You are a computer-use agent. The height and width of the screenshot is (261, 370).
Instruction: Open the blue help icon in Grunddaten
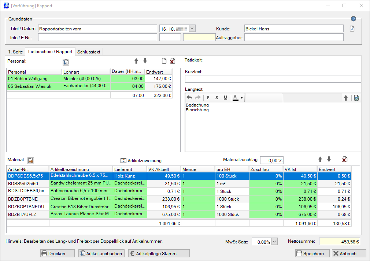[353, 19]
